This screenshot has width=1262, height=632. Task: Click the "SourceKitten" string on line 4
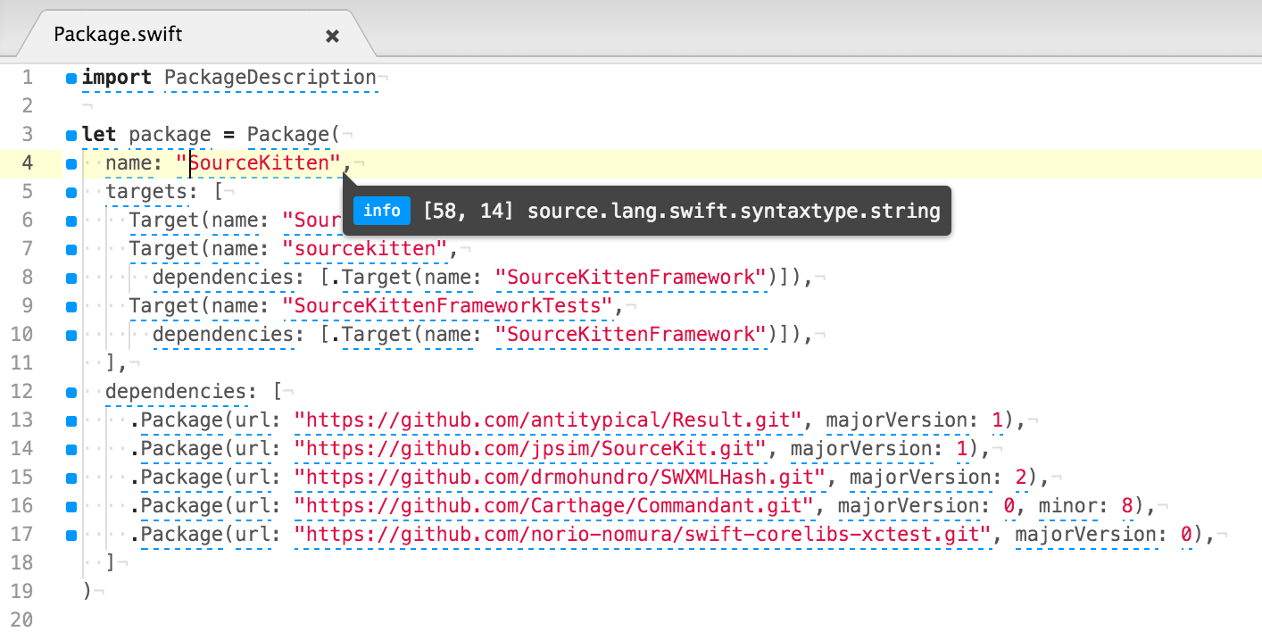(x=259, y=163)
